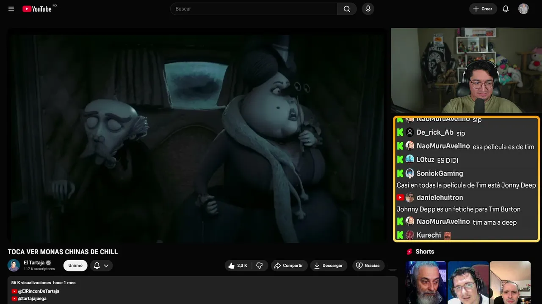Click the El Tartaja channel avatar
The image size is (542, 304).
click(14, 265)
